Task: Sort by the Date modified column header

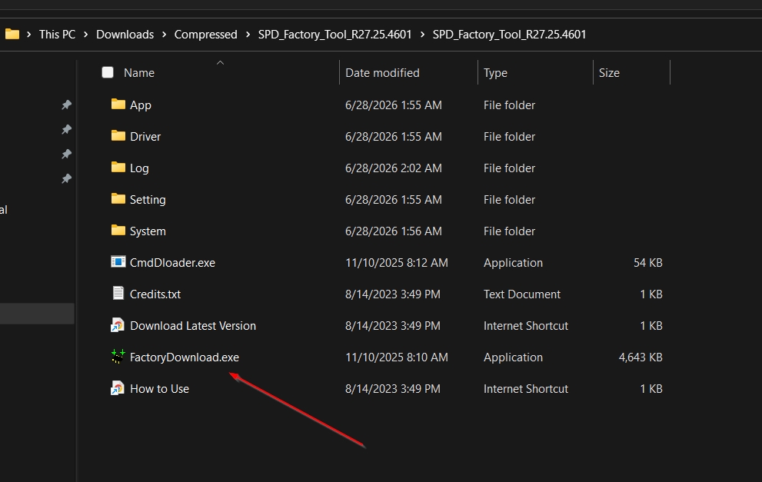Action: (382, 73)
